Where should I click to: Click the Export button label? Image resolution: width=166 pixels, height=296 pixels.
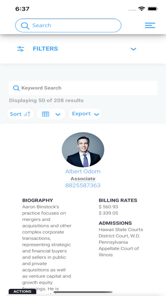tap(81, 114)
